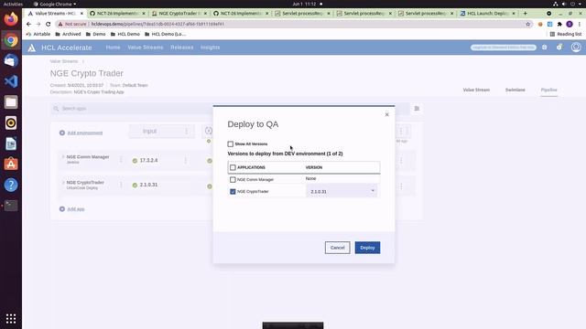Open the Value Streams menu item

[x=146, y=48]
